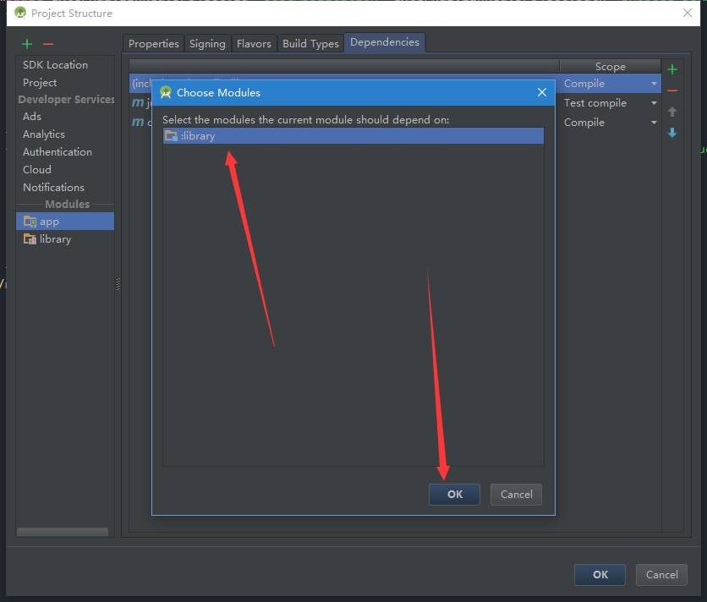Close the Project Structure window

(688, 13)
